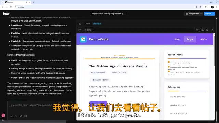The image size is (219, 123).
Task: Attach a file with link icon
Action: (x=12, y=116)
